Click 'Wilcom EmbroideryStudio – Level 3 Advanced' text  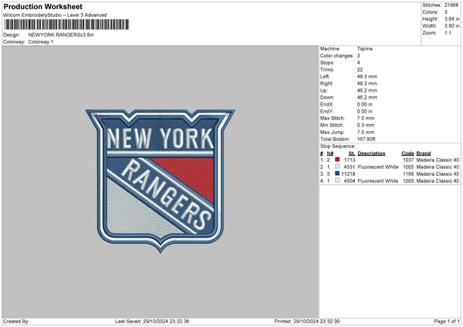(x=55, y=15)
